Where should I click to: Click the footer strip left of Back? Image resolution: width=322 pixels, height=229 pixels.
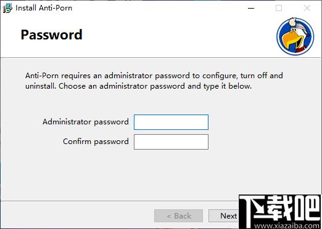(77, 215)
